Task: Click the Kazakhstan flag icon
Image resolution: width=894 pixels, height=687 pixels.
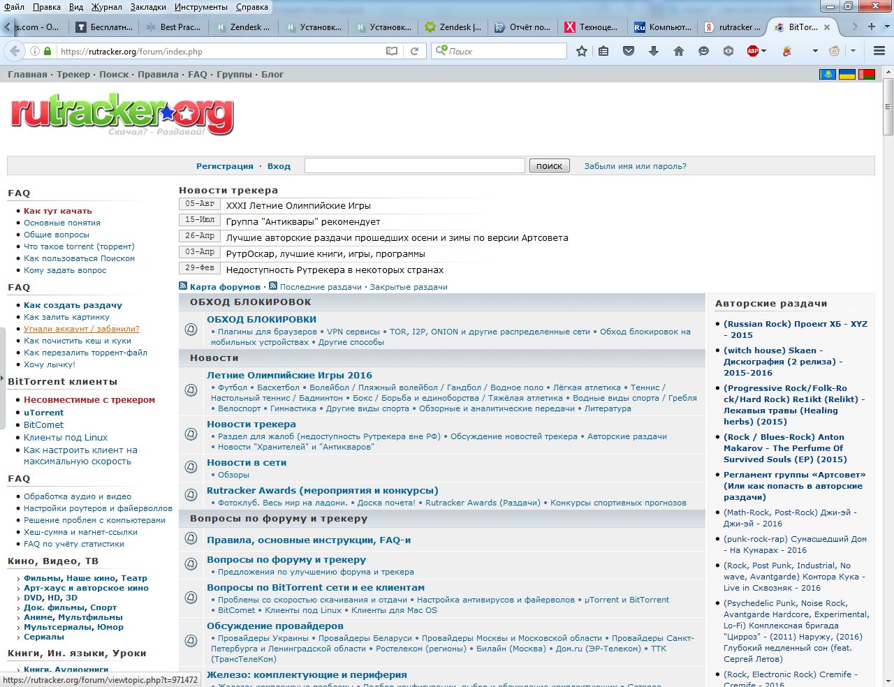Action: pyautogui.click(x=828, y=74)
